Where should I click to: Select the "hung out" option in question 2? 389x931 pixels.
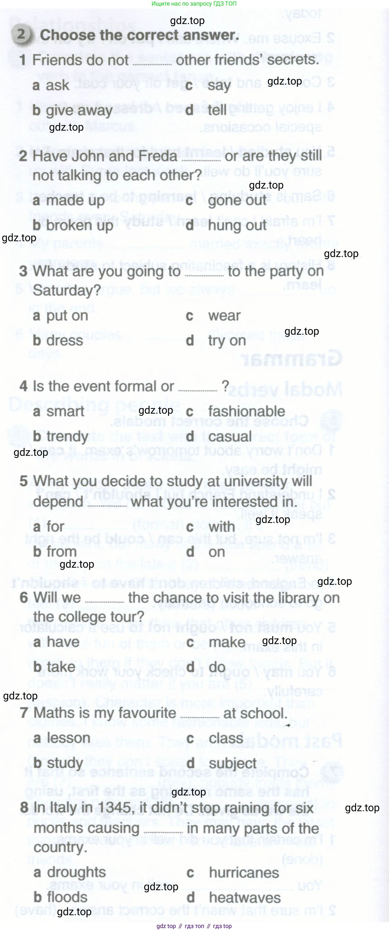pos(237,225)
